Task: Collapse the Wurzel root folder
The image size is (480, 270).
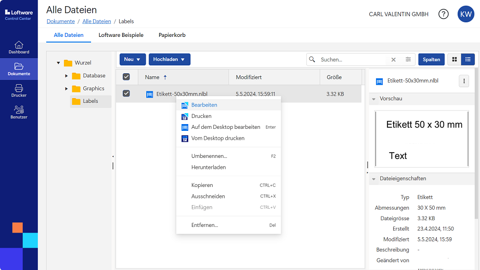Action: pos(58,63)
